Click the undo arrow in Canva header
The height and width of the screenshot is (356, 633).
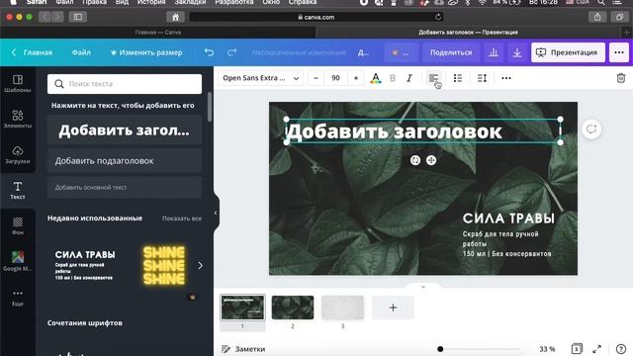point(209,52)
